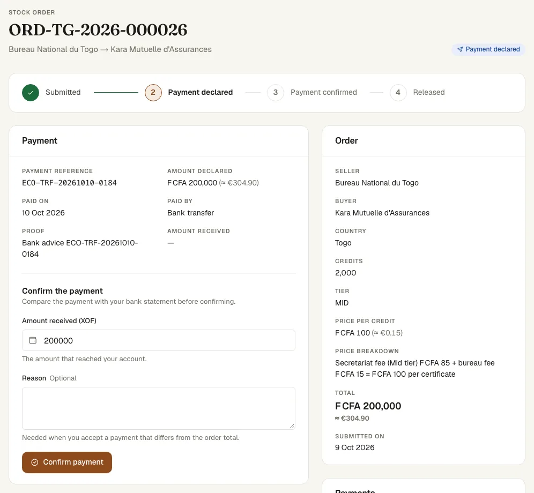
Task: Click step 2 circle in progress tracker
Action: tap(153, 93)
